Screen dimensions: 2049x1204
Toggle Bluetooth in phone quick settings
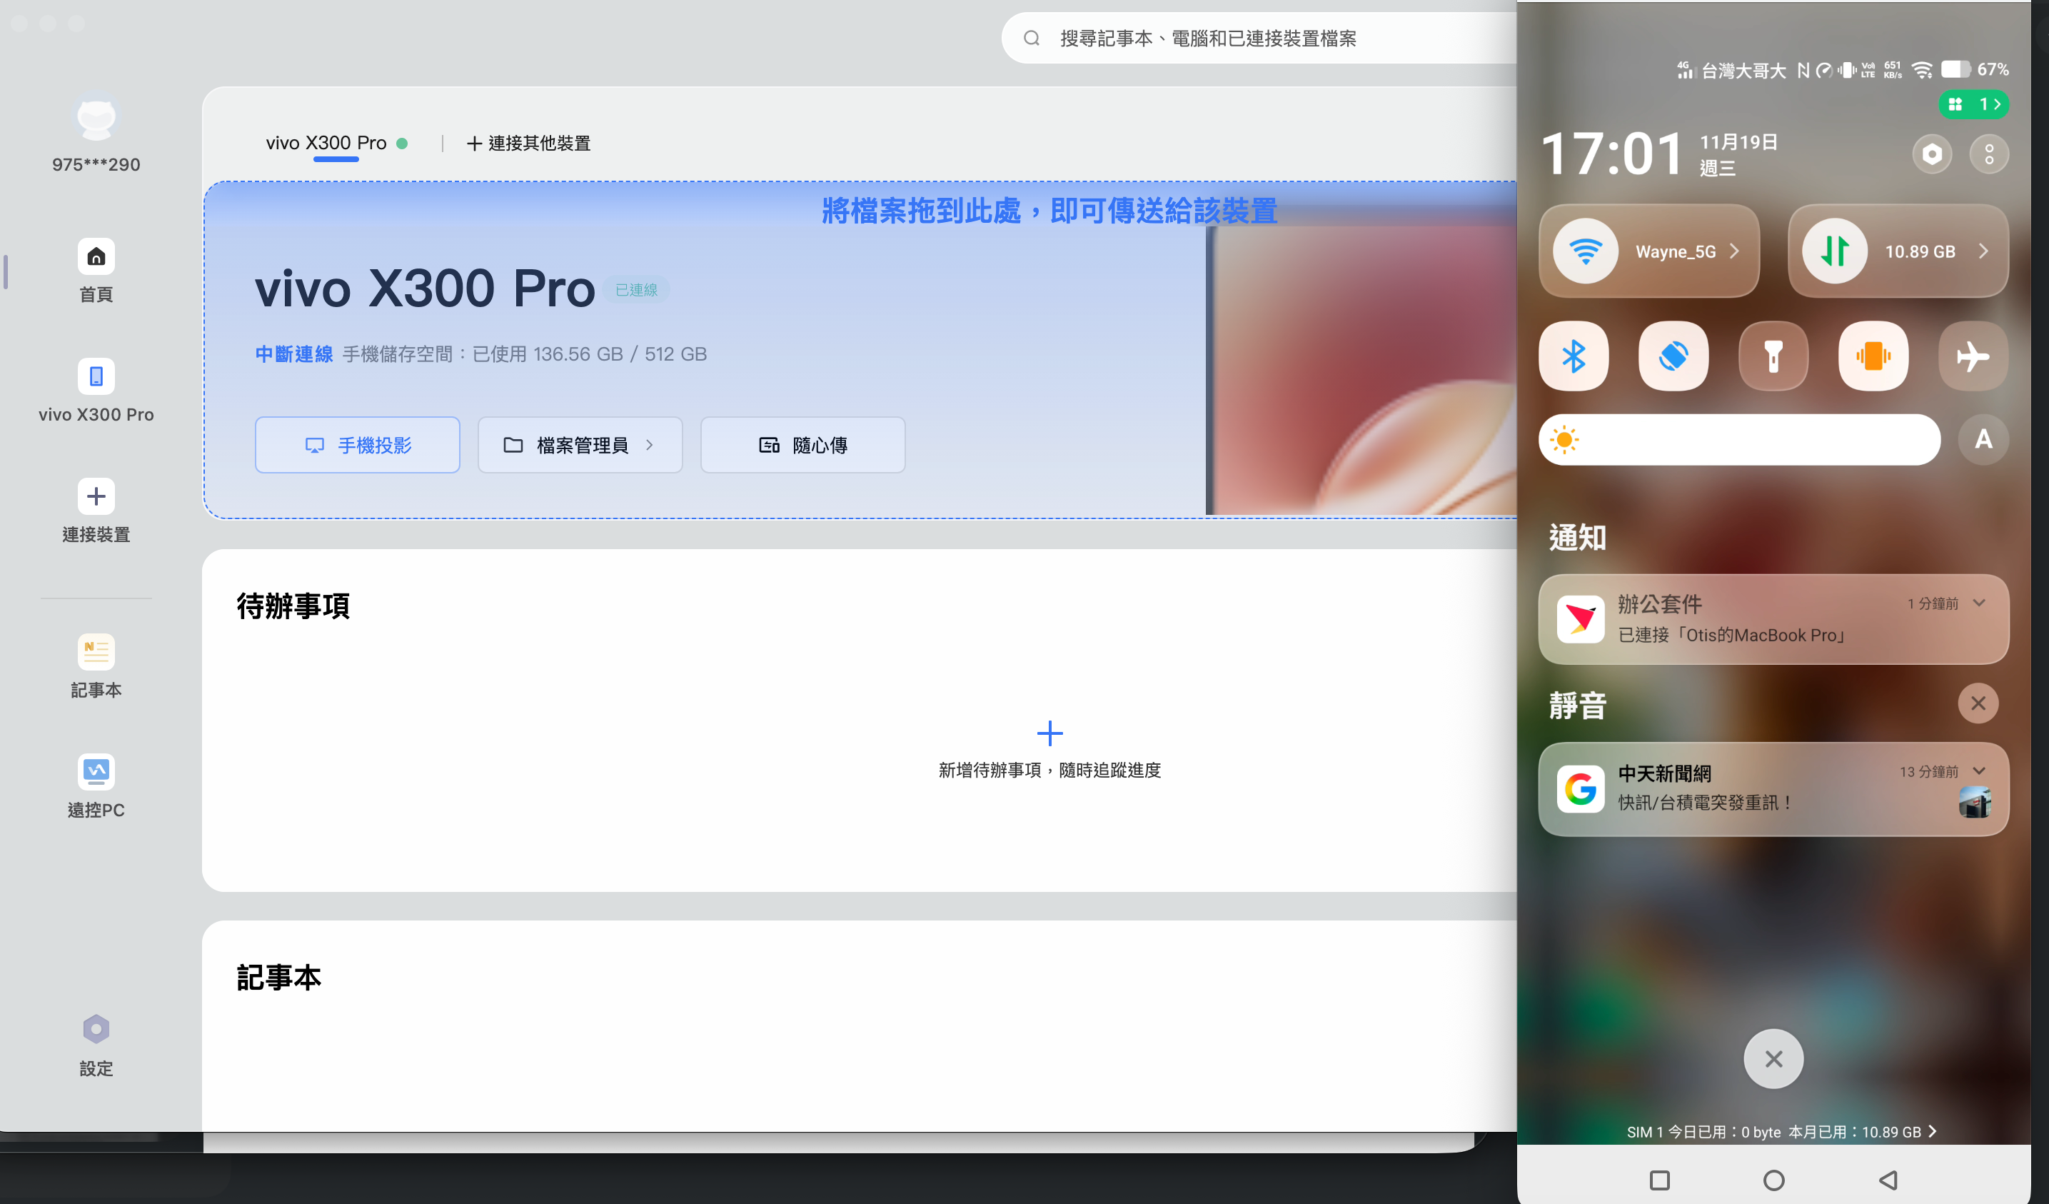coord(1574,356)
